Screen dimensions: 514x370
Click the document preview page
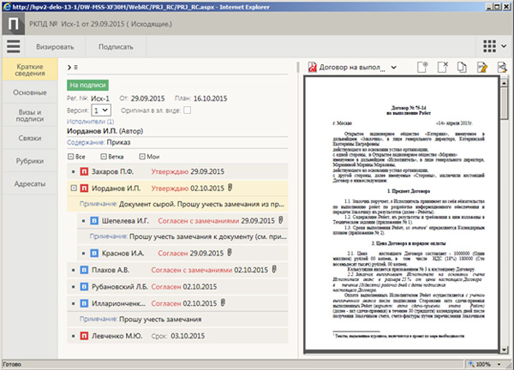pyautogui.click(x=402, y=214)
